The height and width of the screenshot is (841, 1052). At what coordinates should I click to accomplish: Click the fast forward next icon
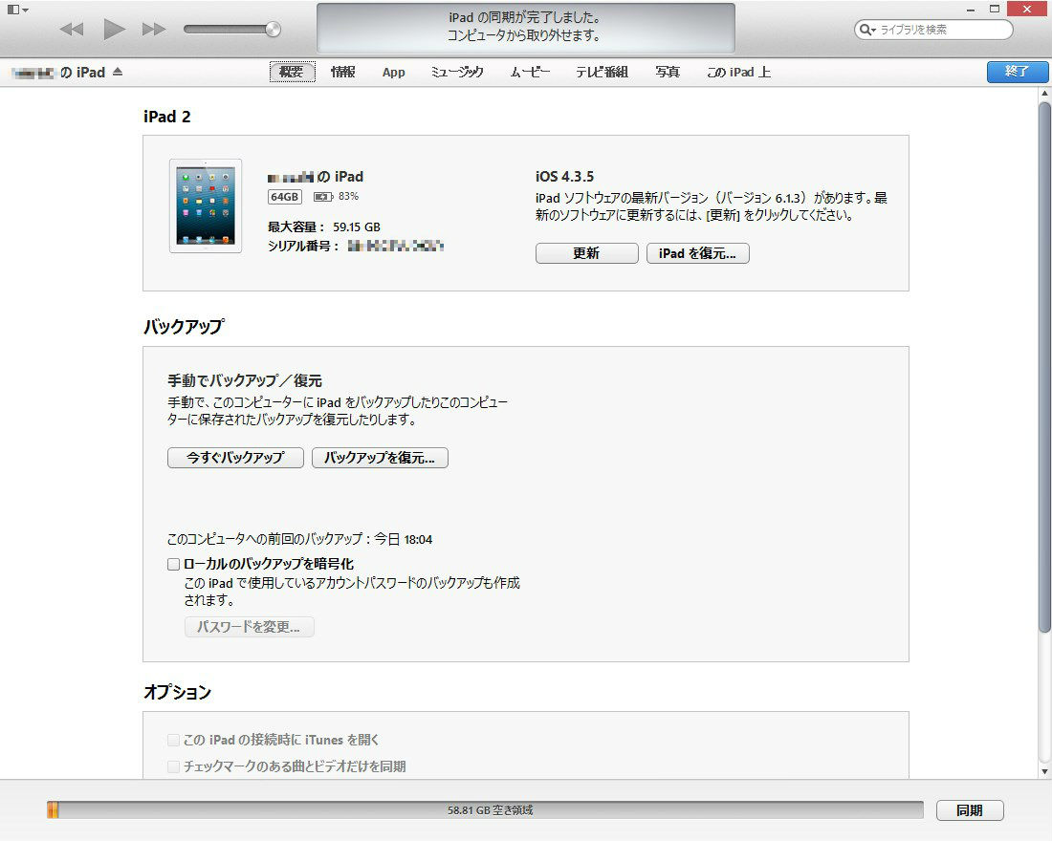click(154, 30)
